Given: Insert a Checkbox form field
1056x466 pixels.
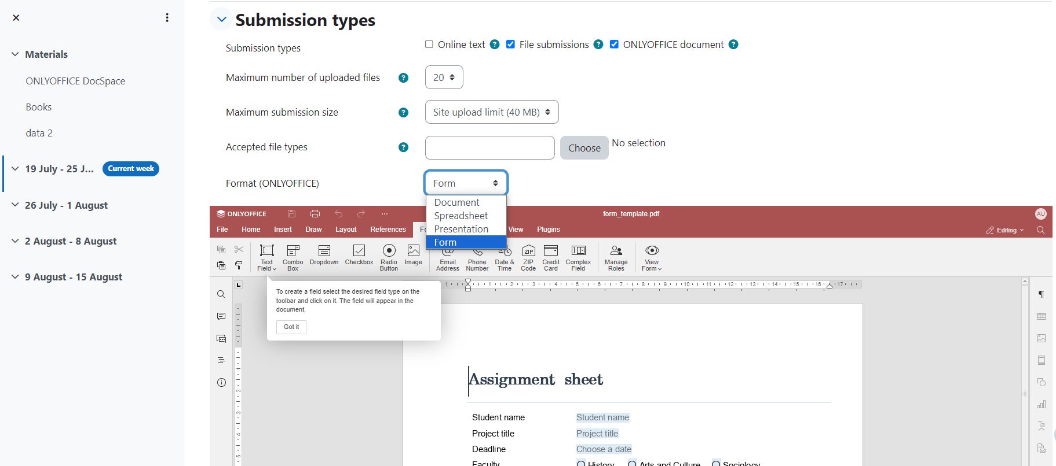Looking at the screenshot, I should click(x=359, y=255).
